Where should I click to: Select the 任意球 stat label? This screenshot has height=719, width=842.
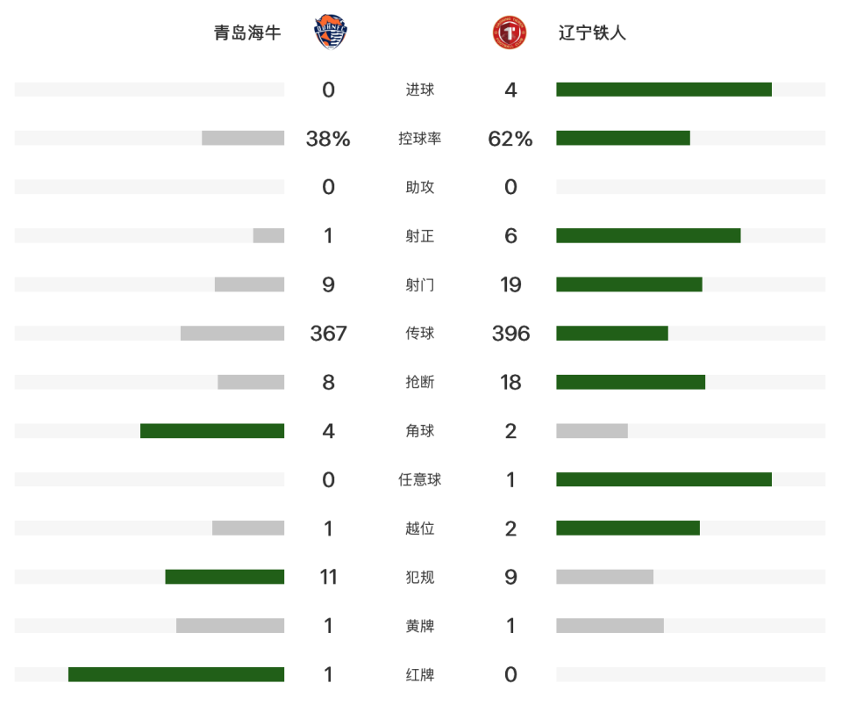pyautogui.click(x=420, y=479)
